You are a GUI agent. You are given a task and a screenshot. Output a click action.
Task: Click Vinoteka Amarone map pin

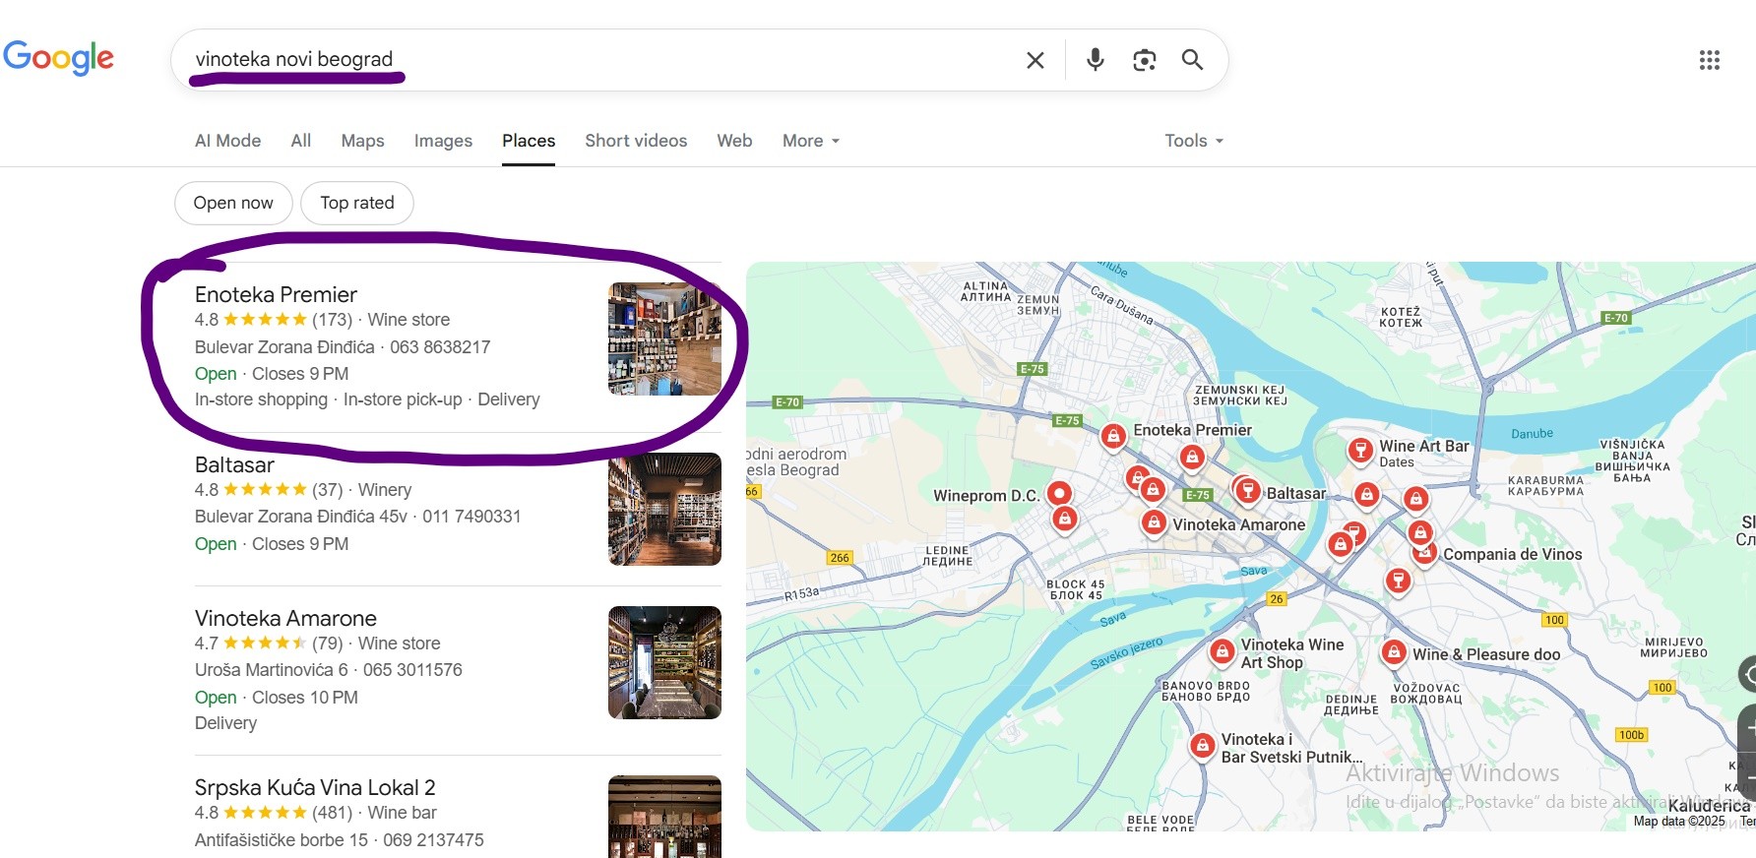pos(1155,522)
